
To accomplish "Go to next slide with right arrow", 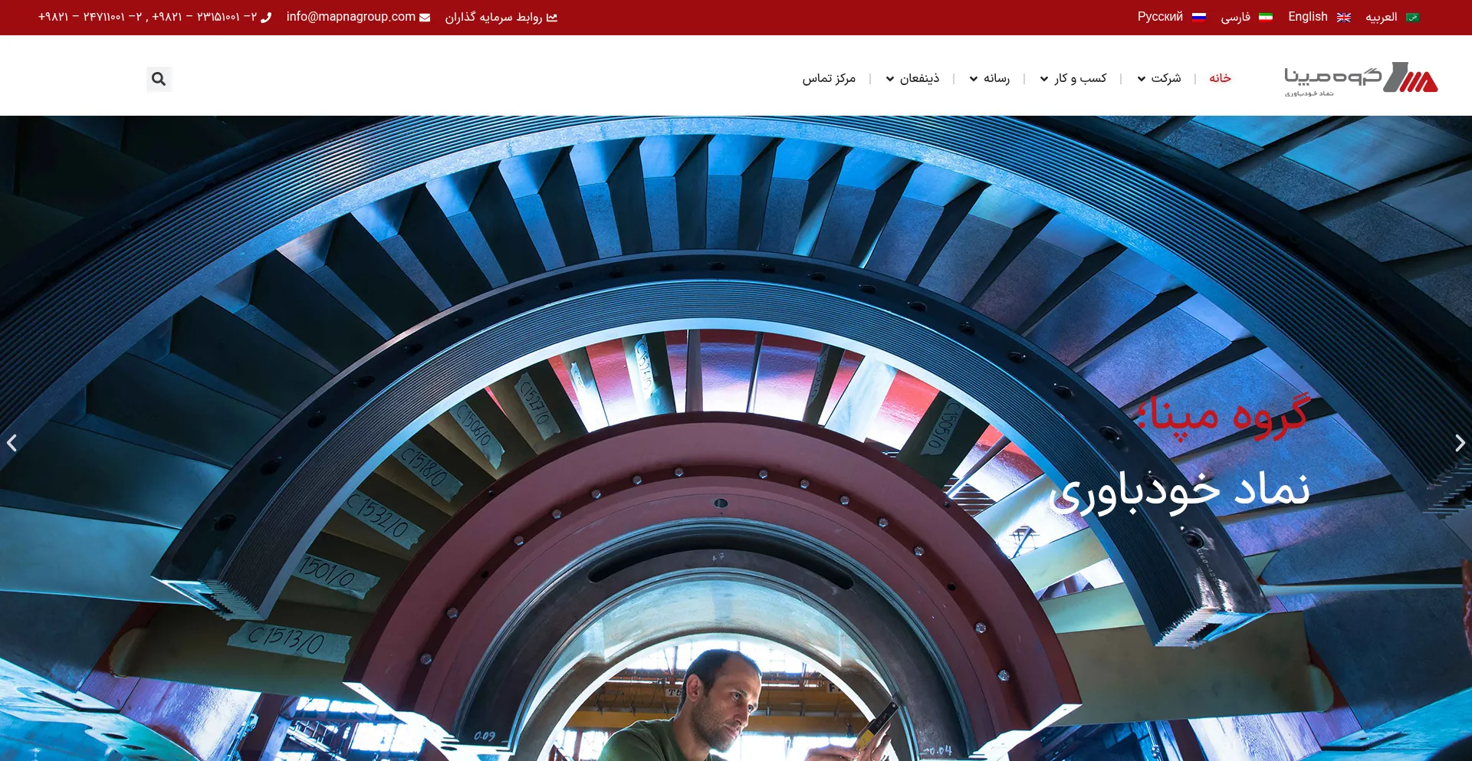I will (1460, 443).
